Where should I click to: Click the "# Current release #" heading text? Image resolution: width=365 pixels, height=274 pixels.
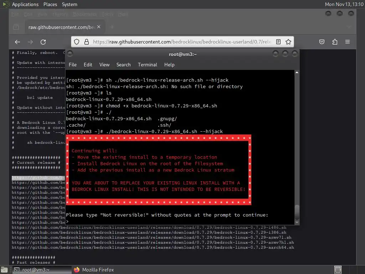pyautogui.click(x=36, y=163)
